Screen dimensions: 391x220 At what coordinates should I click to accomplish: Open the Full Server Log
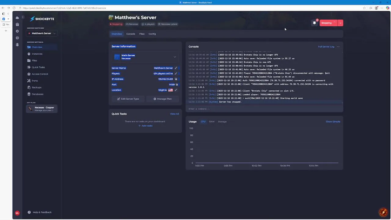326,47
